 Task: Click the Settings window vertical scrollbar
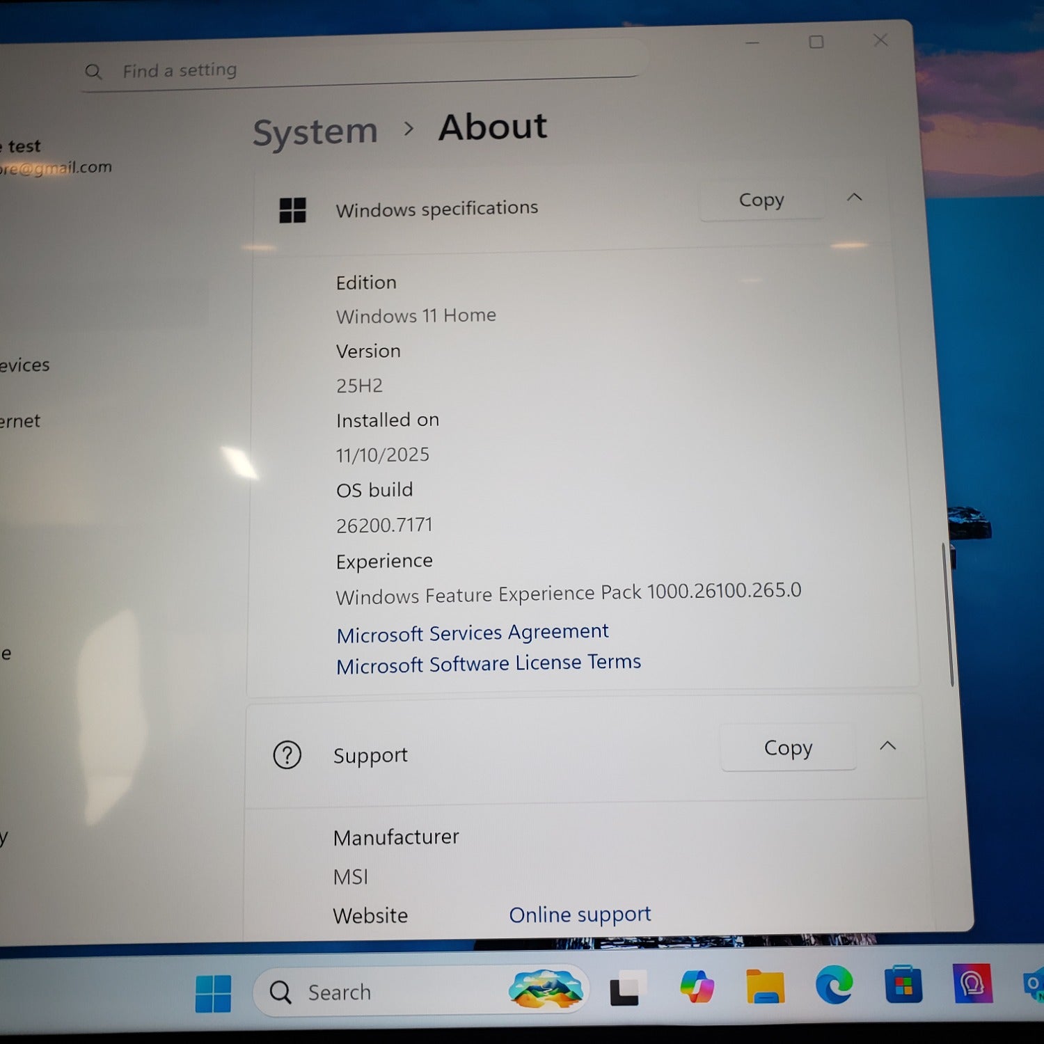947,612
